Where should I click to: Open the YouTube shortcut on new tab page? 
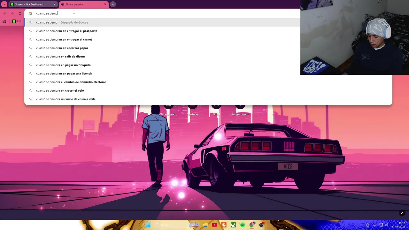click(192, 110)
